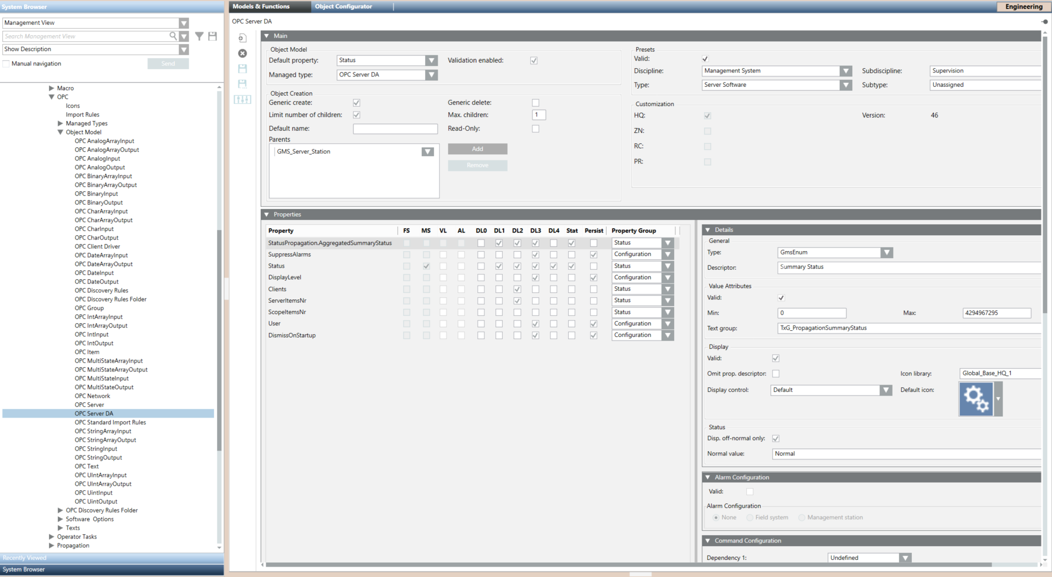Switch to the Object Configurator tab

(x=343, y=7)
